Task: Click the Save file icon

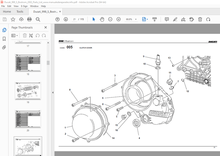Action: (5, 19)
